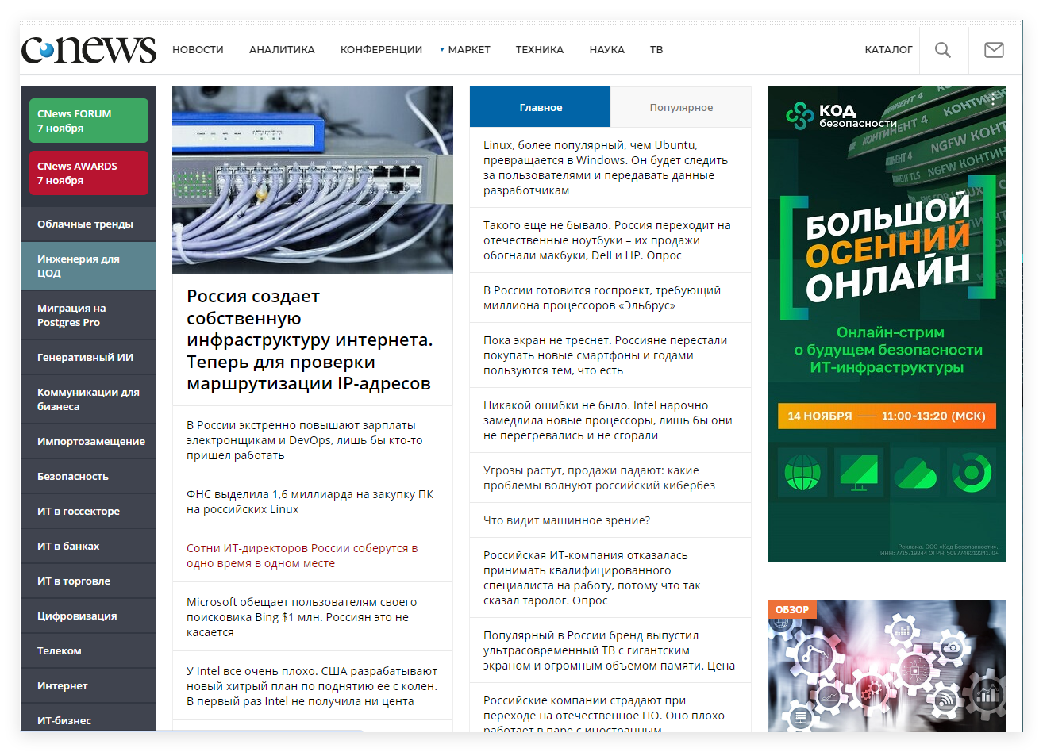Image resolution: width=1043 pixels, height=752 pixels.
Task: Open article Такого еще не бывало
Action: 607,240
